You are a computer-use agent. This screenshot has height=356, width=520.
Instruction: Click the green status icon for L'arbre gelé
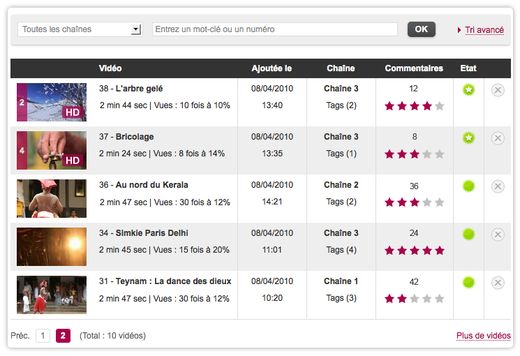[x=468, y=89]
